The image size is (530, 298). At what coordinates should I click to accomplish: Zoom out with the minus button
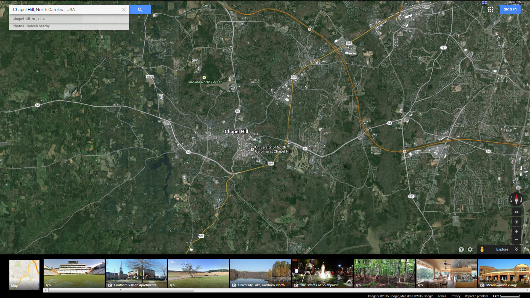point(516,240)
